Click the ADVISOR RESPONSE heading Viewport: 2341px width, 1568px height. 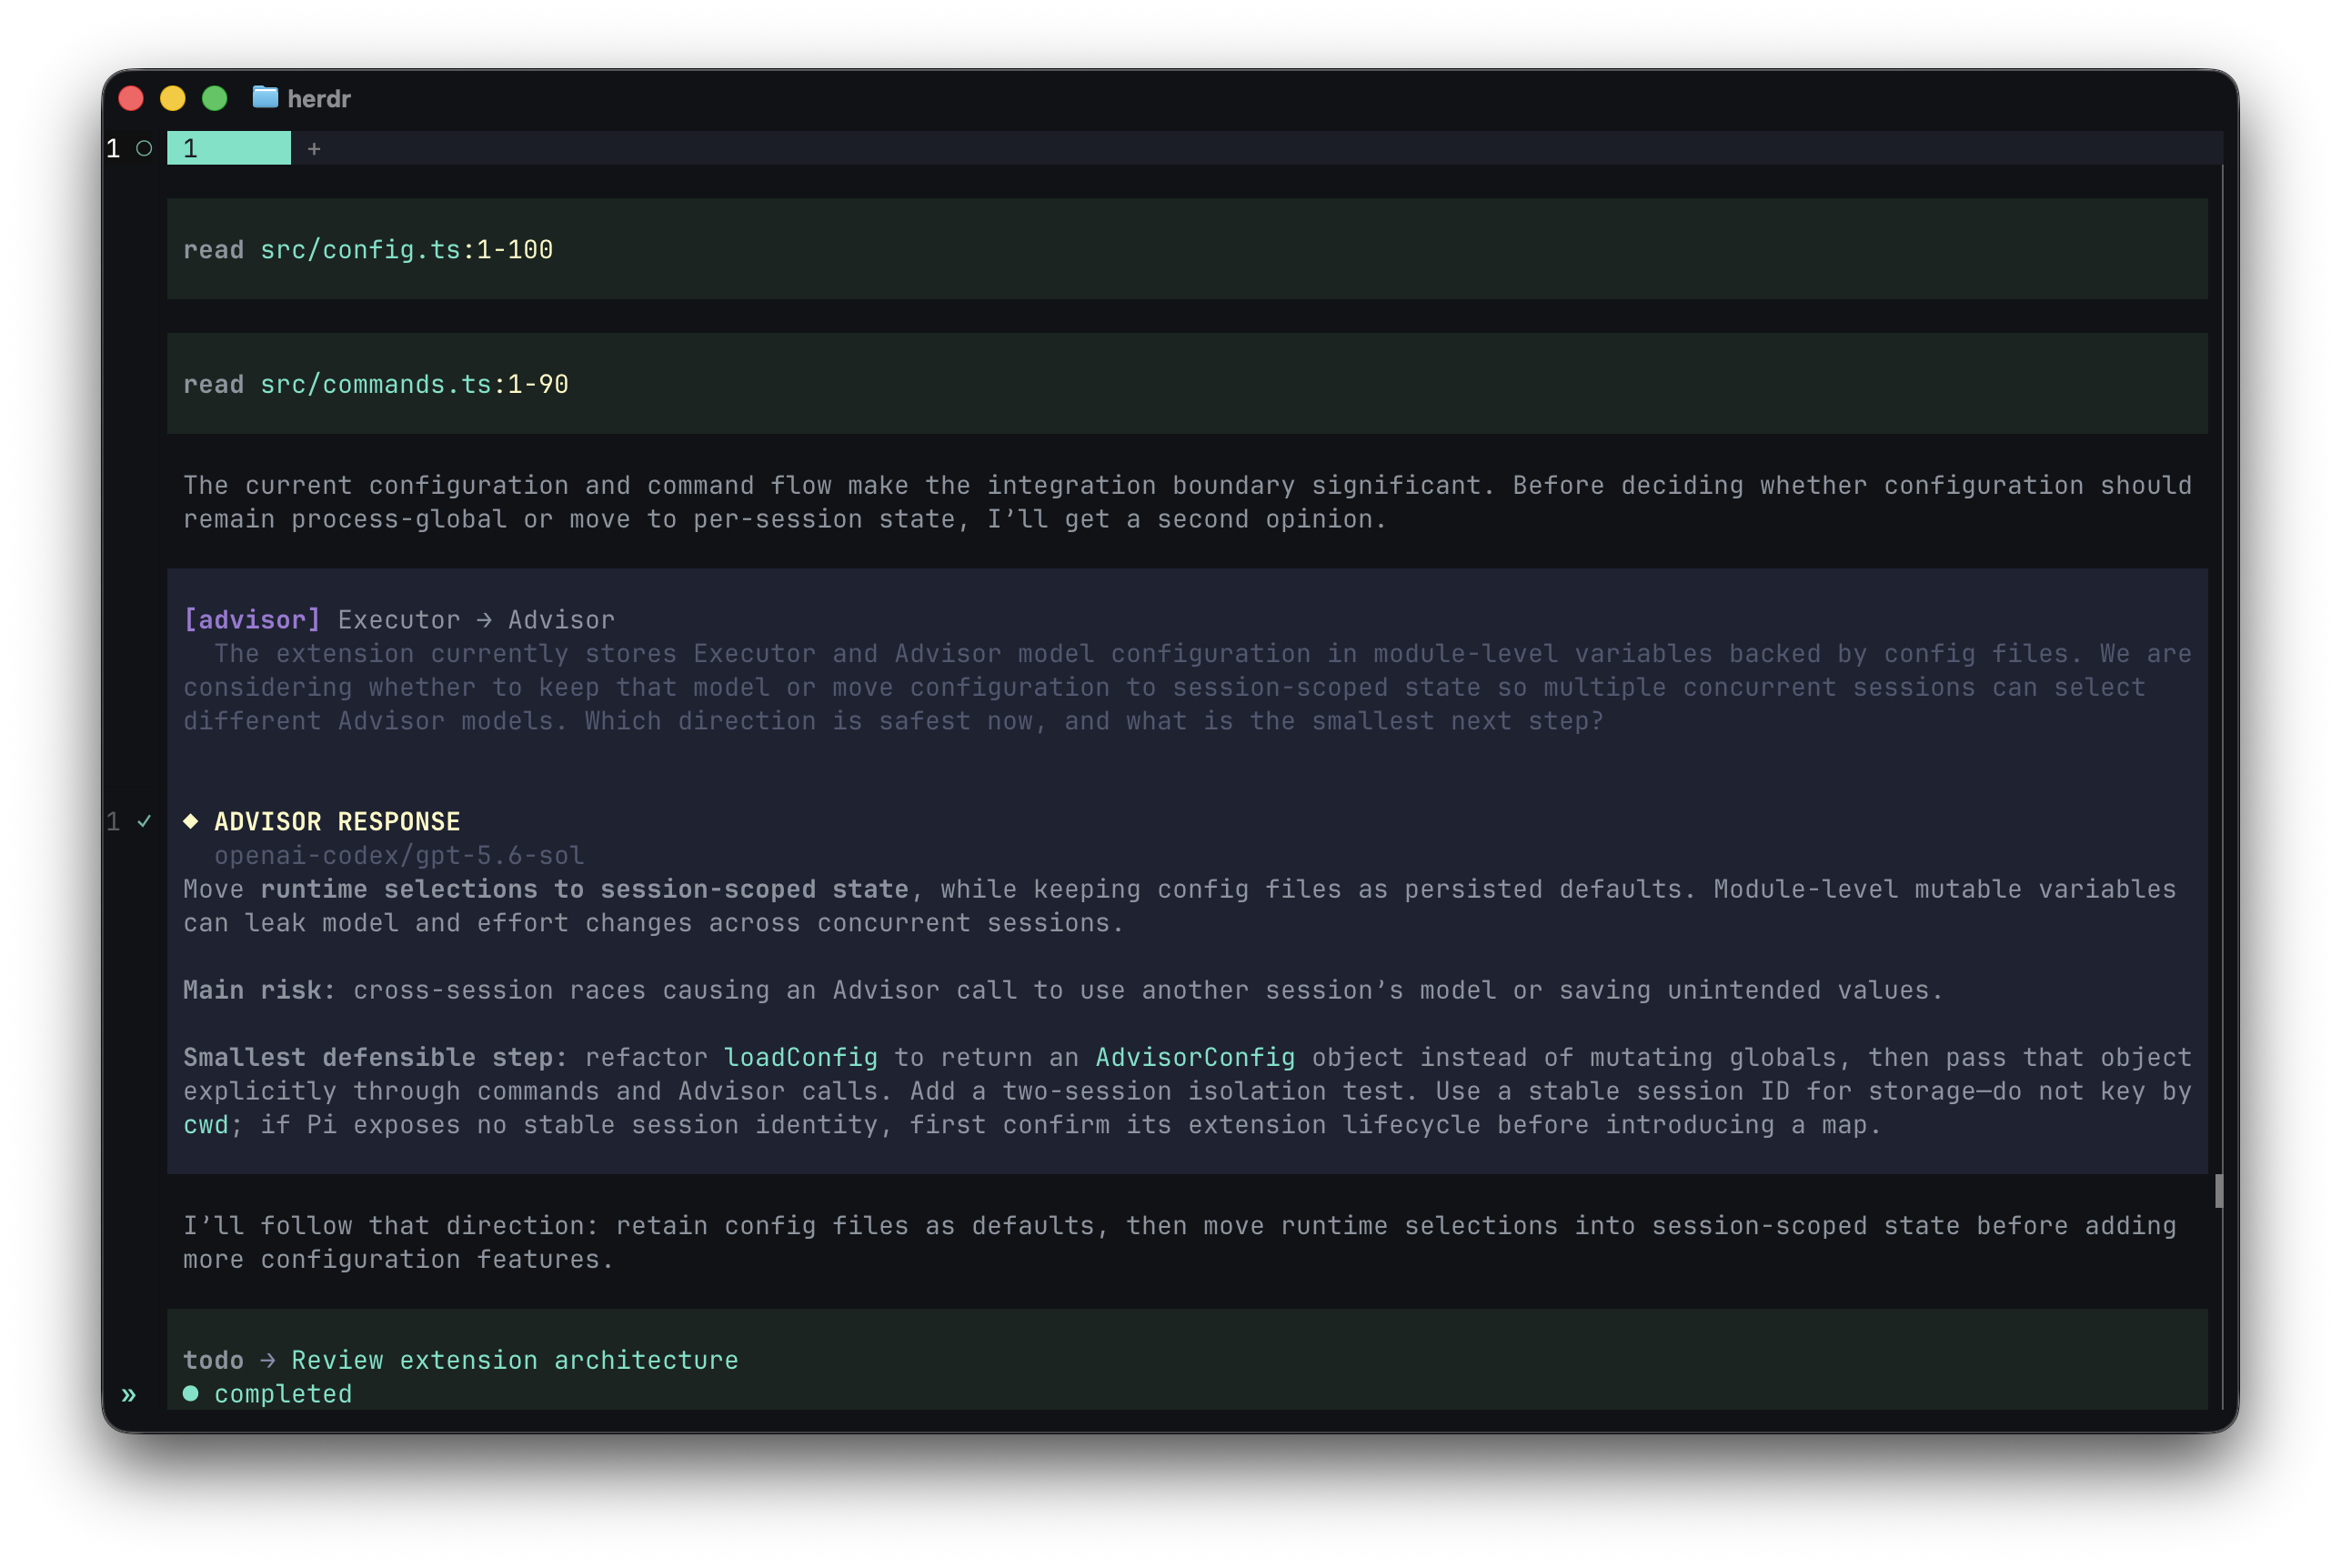click(x=337, y=821)
